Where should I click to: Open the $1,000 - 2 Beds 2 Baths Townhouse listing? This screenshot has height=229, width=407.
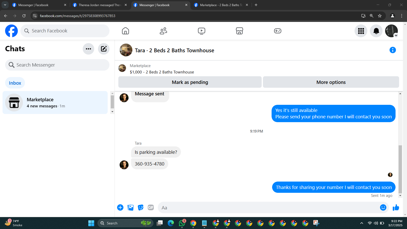[162, 72]
